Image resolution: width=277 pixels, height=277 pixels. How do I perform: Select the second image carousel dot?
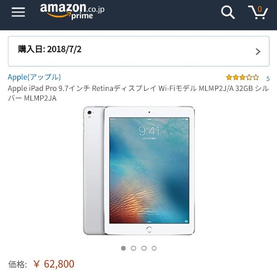[x=133, y=248]
